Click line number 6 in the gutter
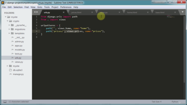This screenshot has height=105, width=187. coord(37,31)
